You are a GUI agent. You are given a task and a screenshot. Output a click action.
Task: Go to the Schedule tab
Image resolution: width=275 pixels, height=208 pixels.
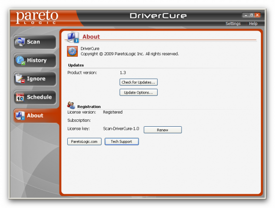coord(35,97)
